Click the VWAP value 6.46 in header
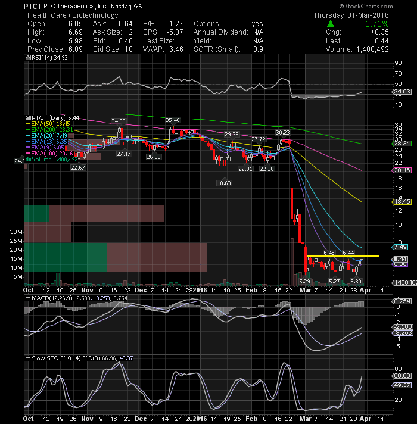Viewport: 417px width, 424px height. pyautogui.click(x=176, y=49)
